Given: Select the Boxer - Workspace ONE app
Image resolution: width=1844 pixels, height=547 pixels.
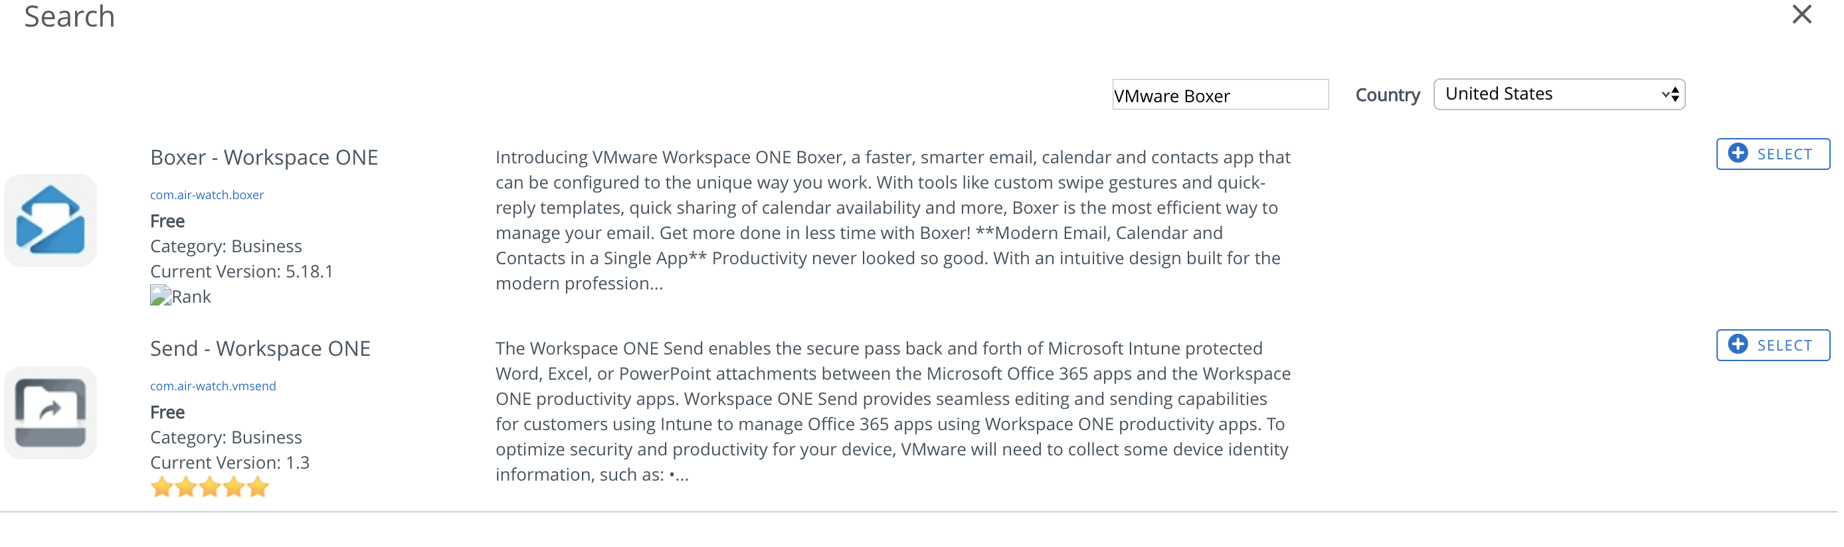Looking at the screenshot, I should pyautogui.click(x=1772, y=154).
